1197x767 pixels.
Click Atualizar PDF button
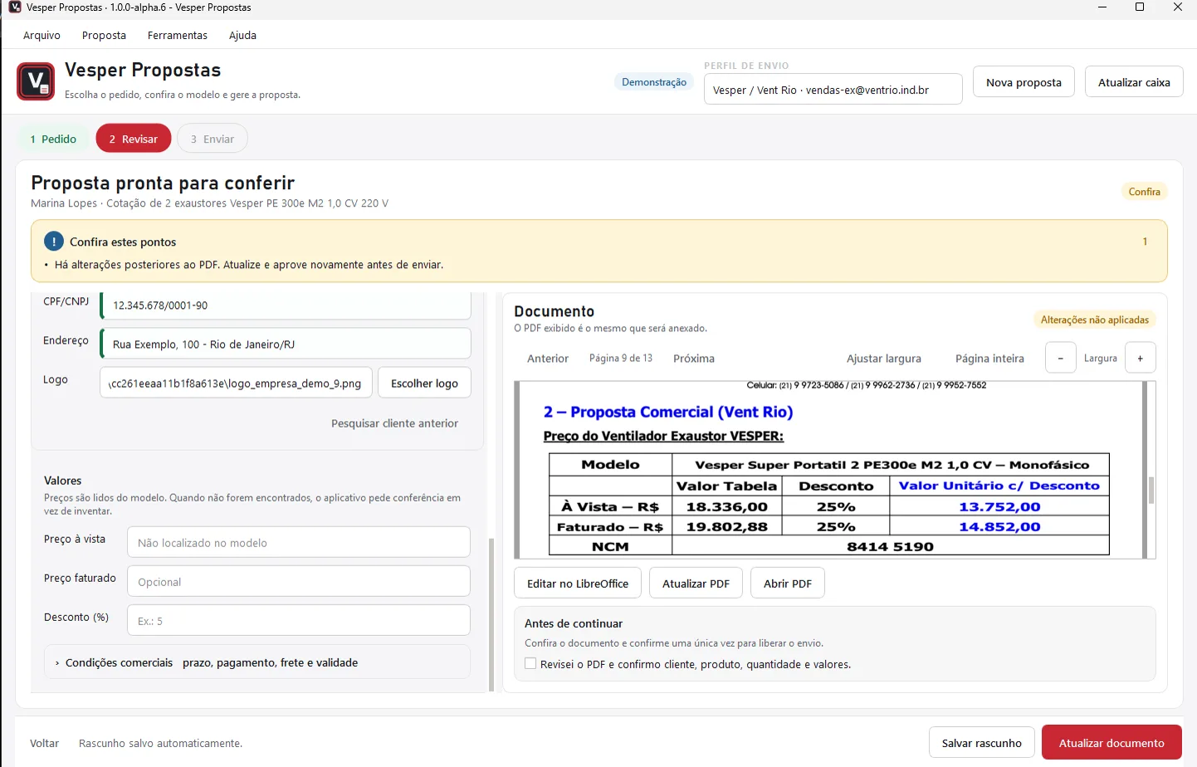point(696,584)
